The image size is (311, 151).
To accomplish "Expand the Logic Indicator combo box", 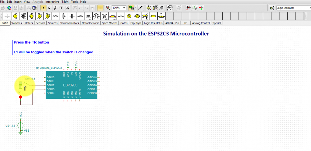I will pyautogui.click(x=308, y=8).
